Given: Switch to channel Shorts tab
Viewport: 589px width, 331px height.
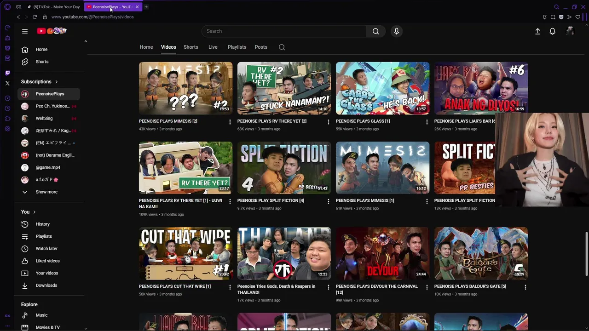Looking at the screenshot, I should [x=191, y=47].
